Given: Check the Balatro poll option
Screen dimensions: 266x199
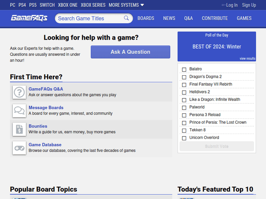Looking at the screenshot, I should [x=184, y=70].
